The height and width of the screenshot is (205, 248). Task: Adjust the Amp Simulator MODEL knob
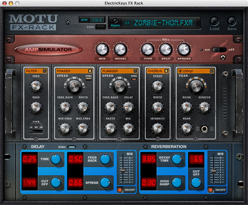point(120,49)
